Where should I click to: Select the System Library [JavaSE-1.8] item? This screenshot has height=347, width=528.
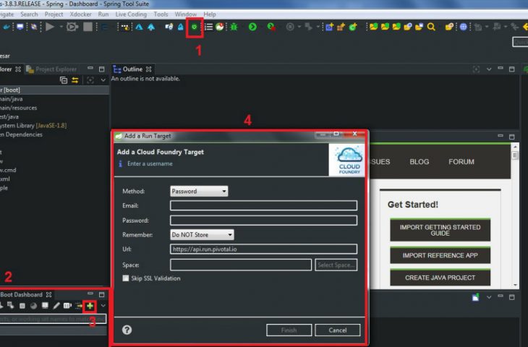pos(34,126)
